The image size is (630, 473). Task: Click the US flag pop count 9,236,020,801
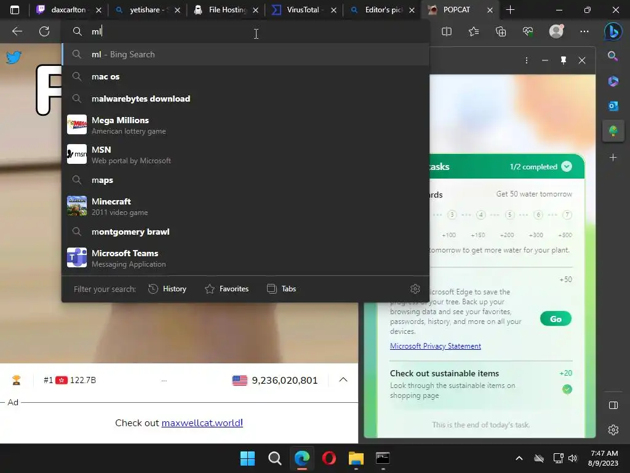click(x=275, y=380)
